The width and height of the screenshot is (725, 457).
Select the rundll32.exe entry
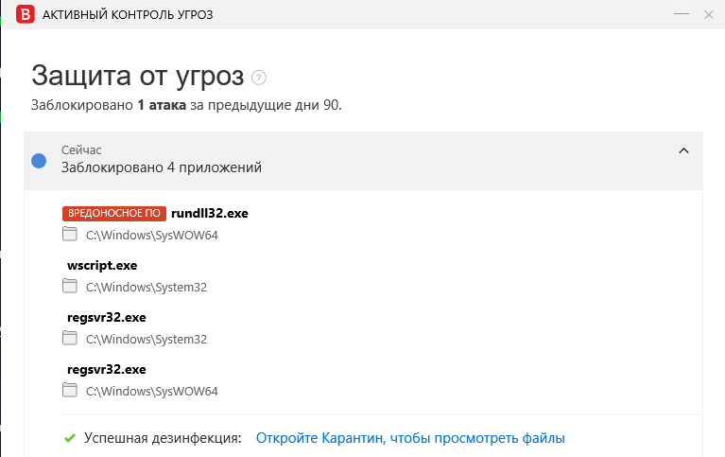tap(209, 214)
